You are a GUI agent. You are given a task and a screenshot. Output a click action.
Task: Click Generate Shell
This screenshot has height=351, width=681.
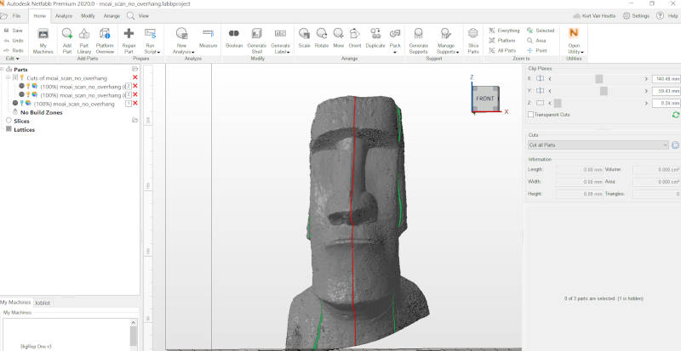[x=257, y=40]
